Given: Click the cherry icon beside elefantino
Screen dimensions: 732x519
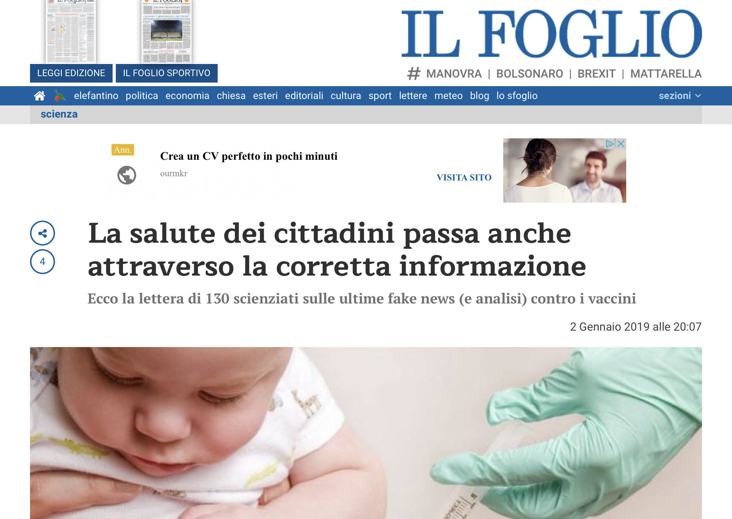Looking at the screenshot, I should (x=60, y=96).
